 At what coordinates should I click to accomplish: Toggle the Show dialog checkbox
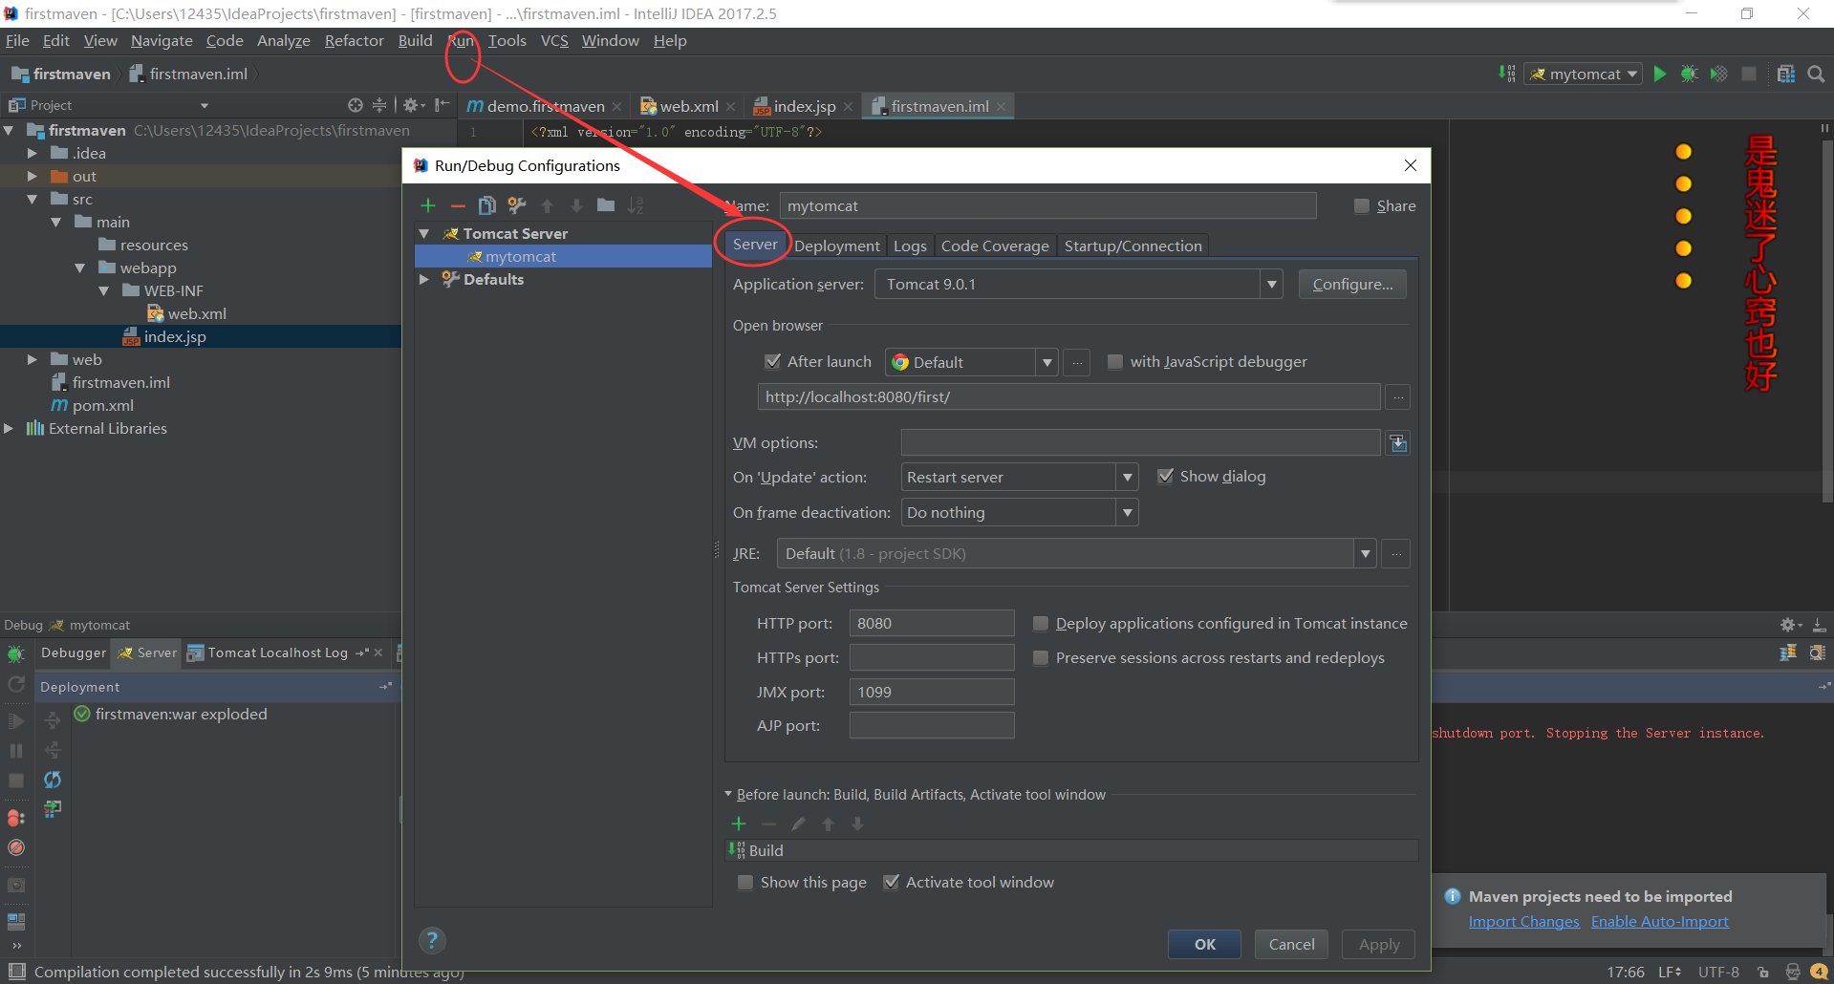click(x=1165, y=476)
